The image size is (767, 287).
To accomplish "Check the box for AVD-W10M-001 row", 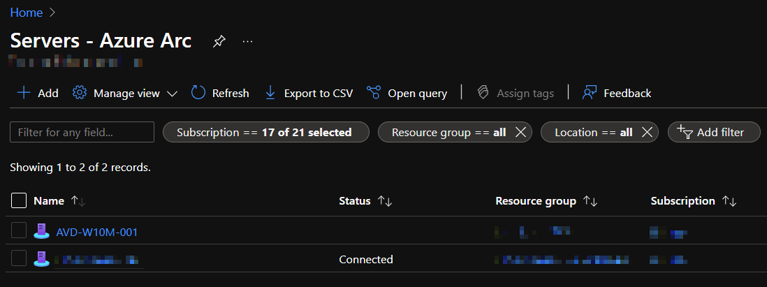I will pyautogui.click(x=19, y=230).
